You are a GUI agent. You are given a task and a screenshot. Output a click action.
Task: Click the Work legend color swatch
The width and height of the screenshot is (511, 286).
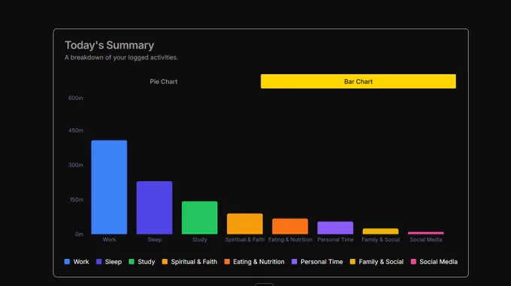tap(67, 261)
